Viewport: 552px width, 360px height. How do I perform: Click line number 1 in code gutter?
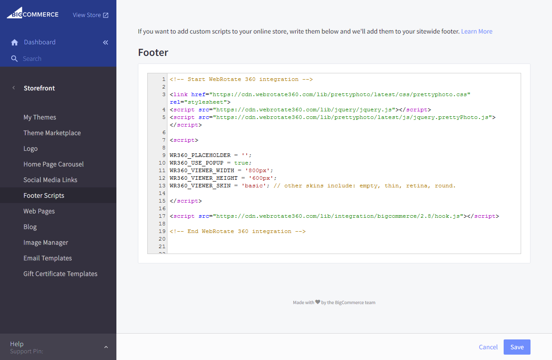(x=164, y=79)
